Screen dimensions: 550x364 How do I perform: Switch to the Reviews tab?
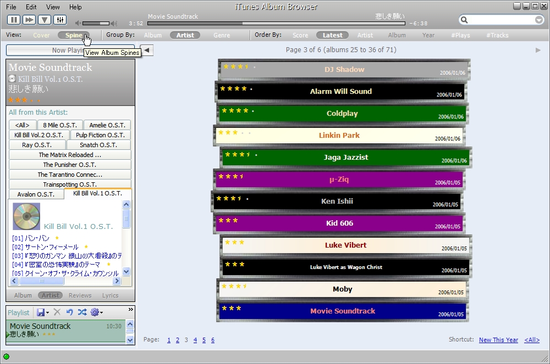click(x=80, y=295)
